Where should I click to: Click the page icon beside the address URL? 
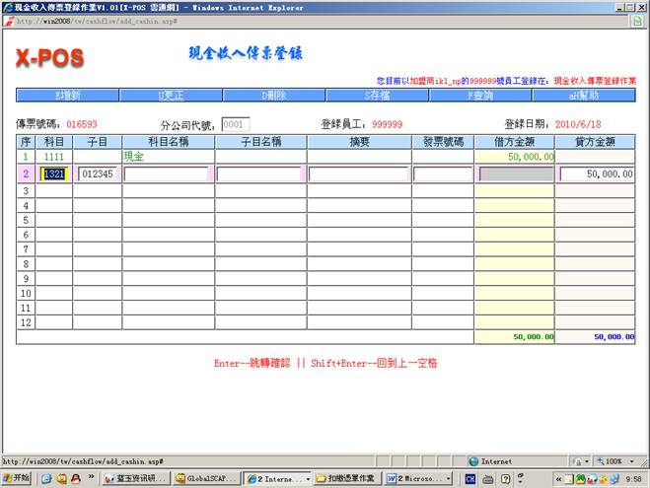pos(8,20)
